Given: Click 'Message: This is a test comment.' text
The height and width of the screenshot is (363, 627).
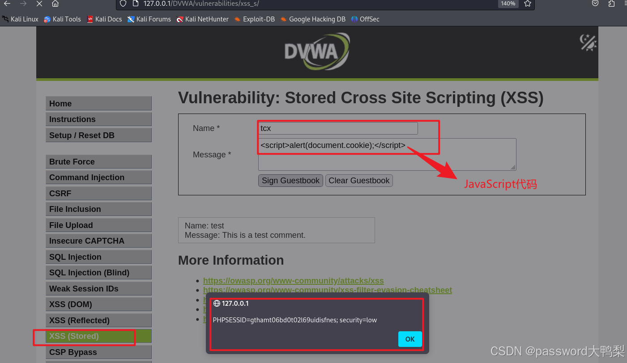Looking at the screenshot, I should tap(245, 235).
